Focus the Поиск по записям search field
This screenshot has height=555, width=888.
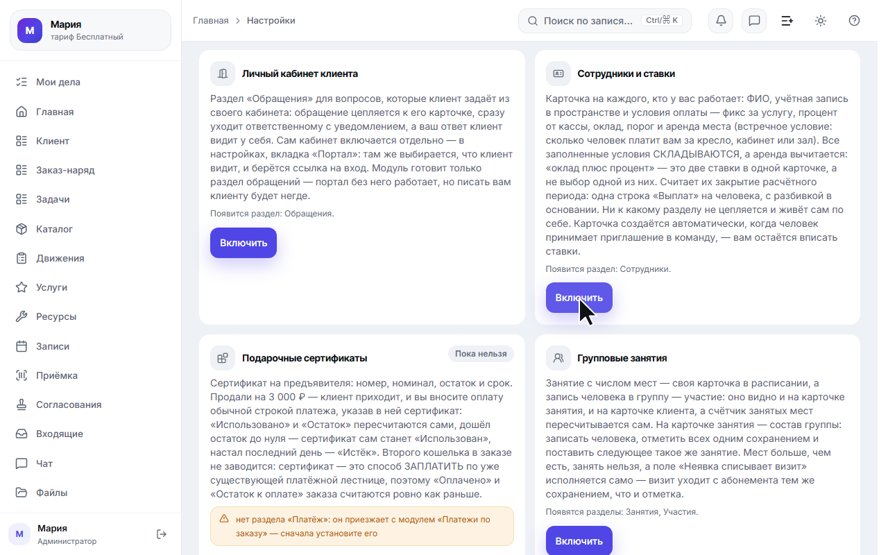(604, 21)
